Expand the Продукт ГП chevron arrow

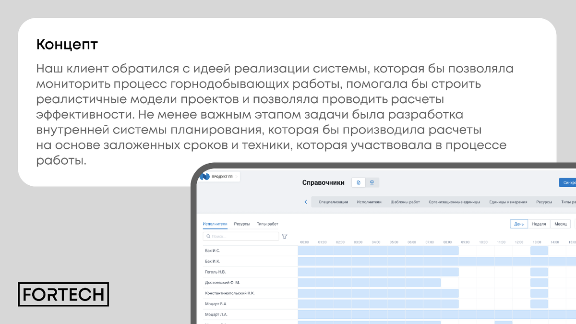[236, 177]
